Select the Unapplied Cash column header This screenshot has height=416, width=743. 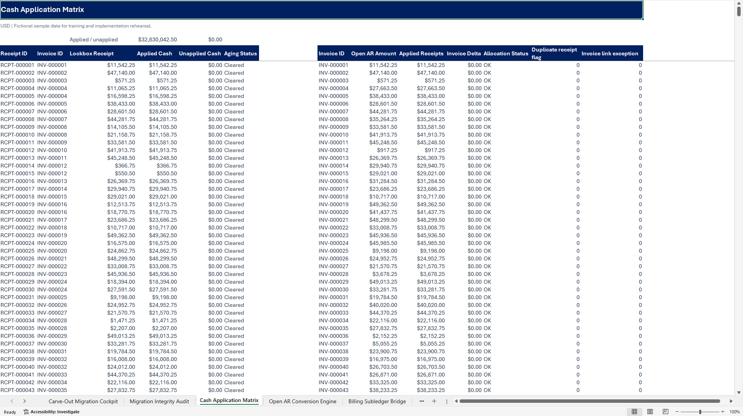(x=200, y=53)
